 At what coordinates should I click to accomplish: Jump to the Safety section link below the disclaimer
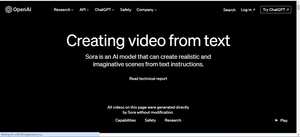coord(150,120)
